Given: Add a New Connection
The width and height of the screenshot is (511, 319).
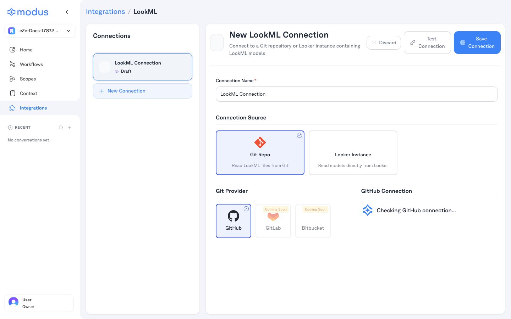Looking at the screenshot, I should coord(143,91).
